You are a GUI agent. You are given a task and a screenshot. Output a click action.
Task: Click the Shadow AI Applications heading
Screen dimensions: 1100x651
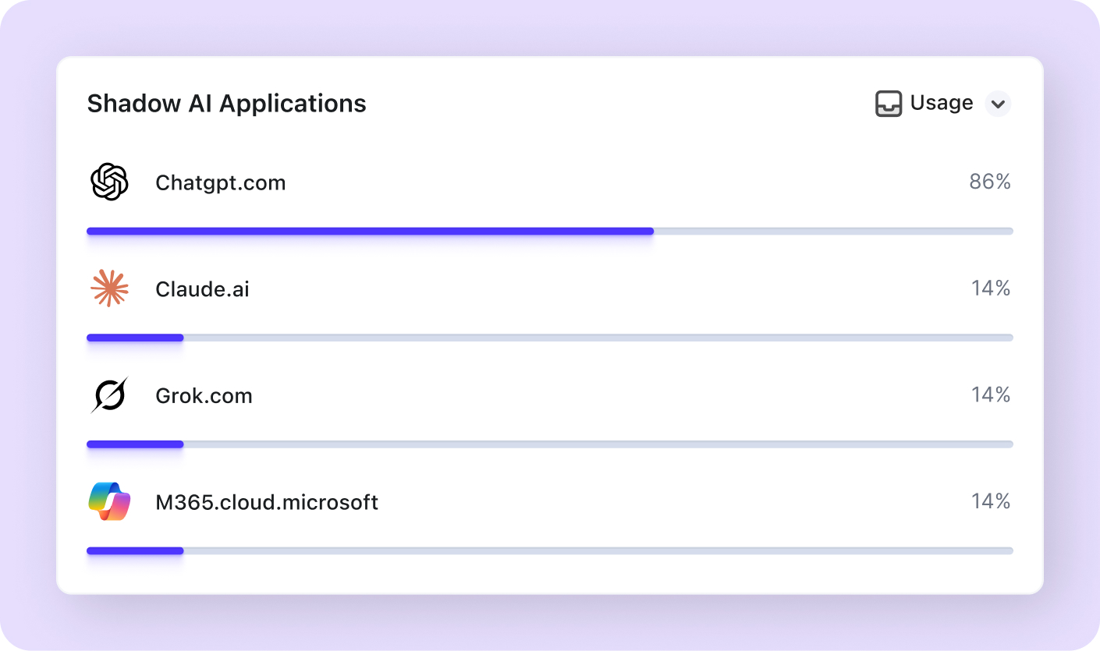[x=226, y=104]
